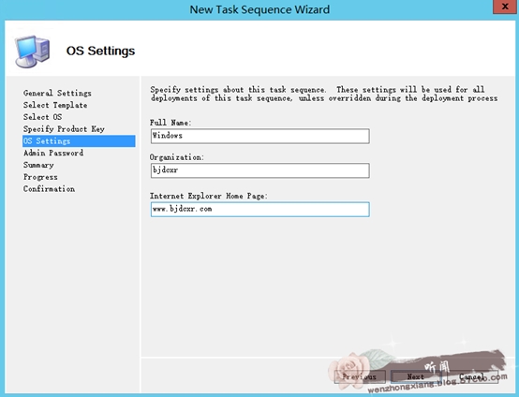Select the Confirmation step in sidebar

pos(49,189)
